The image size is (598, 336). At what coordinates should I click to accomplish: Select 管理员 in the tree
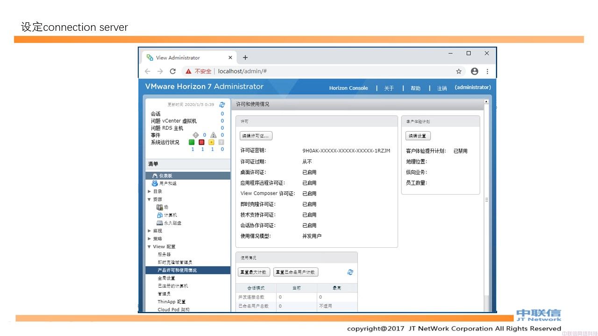[164, 294]
